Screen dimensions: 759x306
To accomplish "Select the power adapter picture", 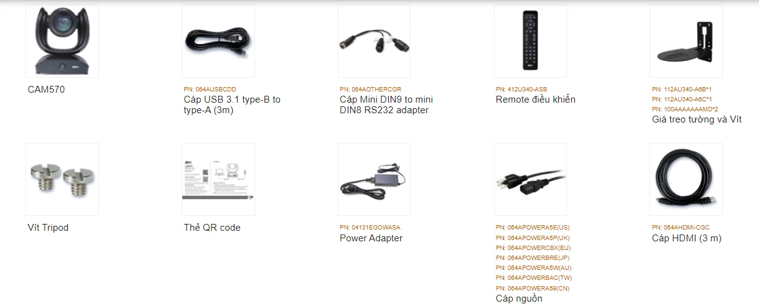I will [374, 180].
